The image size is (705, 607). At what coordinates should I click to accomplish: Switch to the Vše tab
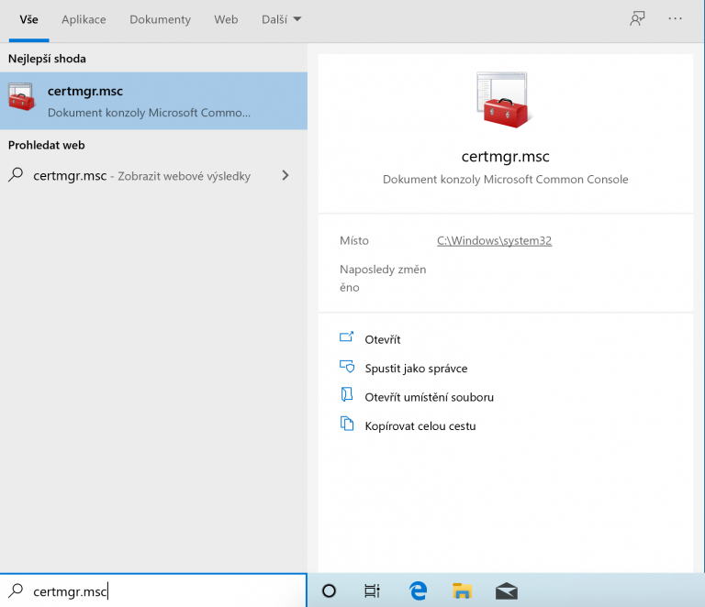(x=28, y=20)
